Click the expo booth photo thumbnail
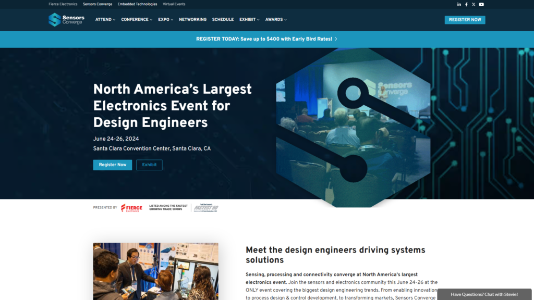 tap(155, 271)
